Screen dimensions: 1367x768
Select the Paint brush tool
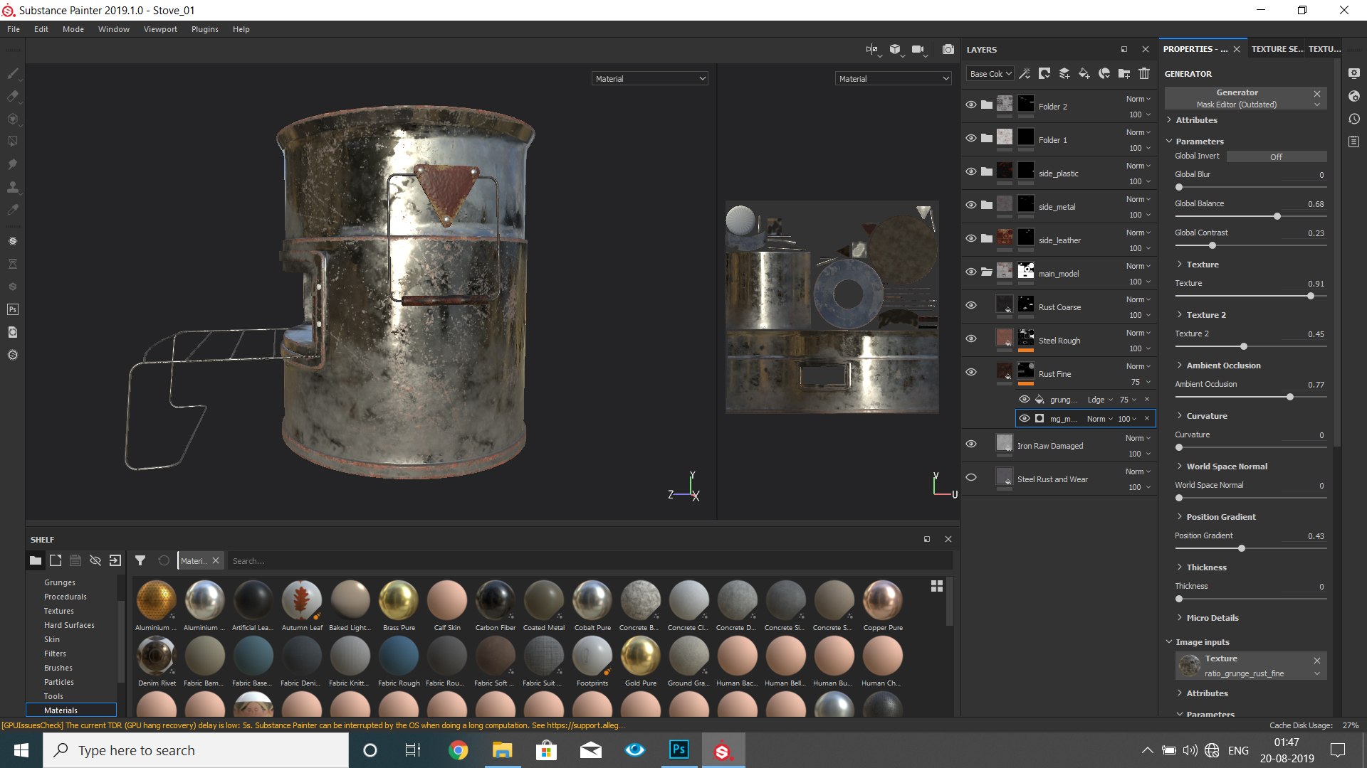point(13,73)
